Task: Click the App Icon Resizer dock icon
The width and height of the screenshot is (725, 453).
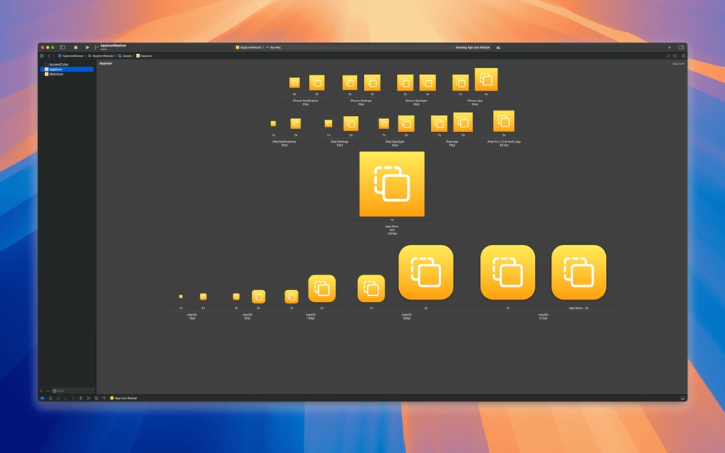Action: tap(114, 397)
